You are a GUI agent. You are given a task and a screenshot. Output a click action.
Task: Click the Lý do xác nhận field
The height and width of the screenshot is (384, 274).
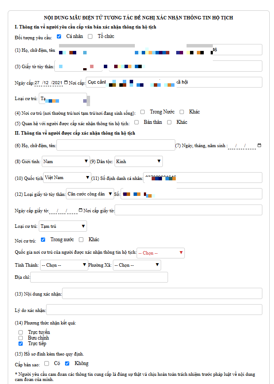[154, 310]
